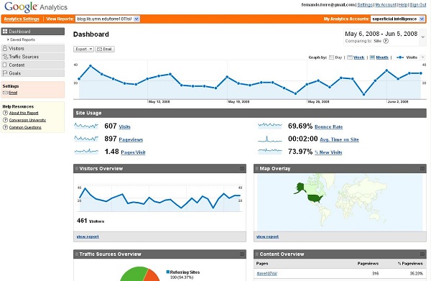Open the Goals section
Viewport: 431px width, 281px height.
click(33, 73)
